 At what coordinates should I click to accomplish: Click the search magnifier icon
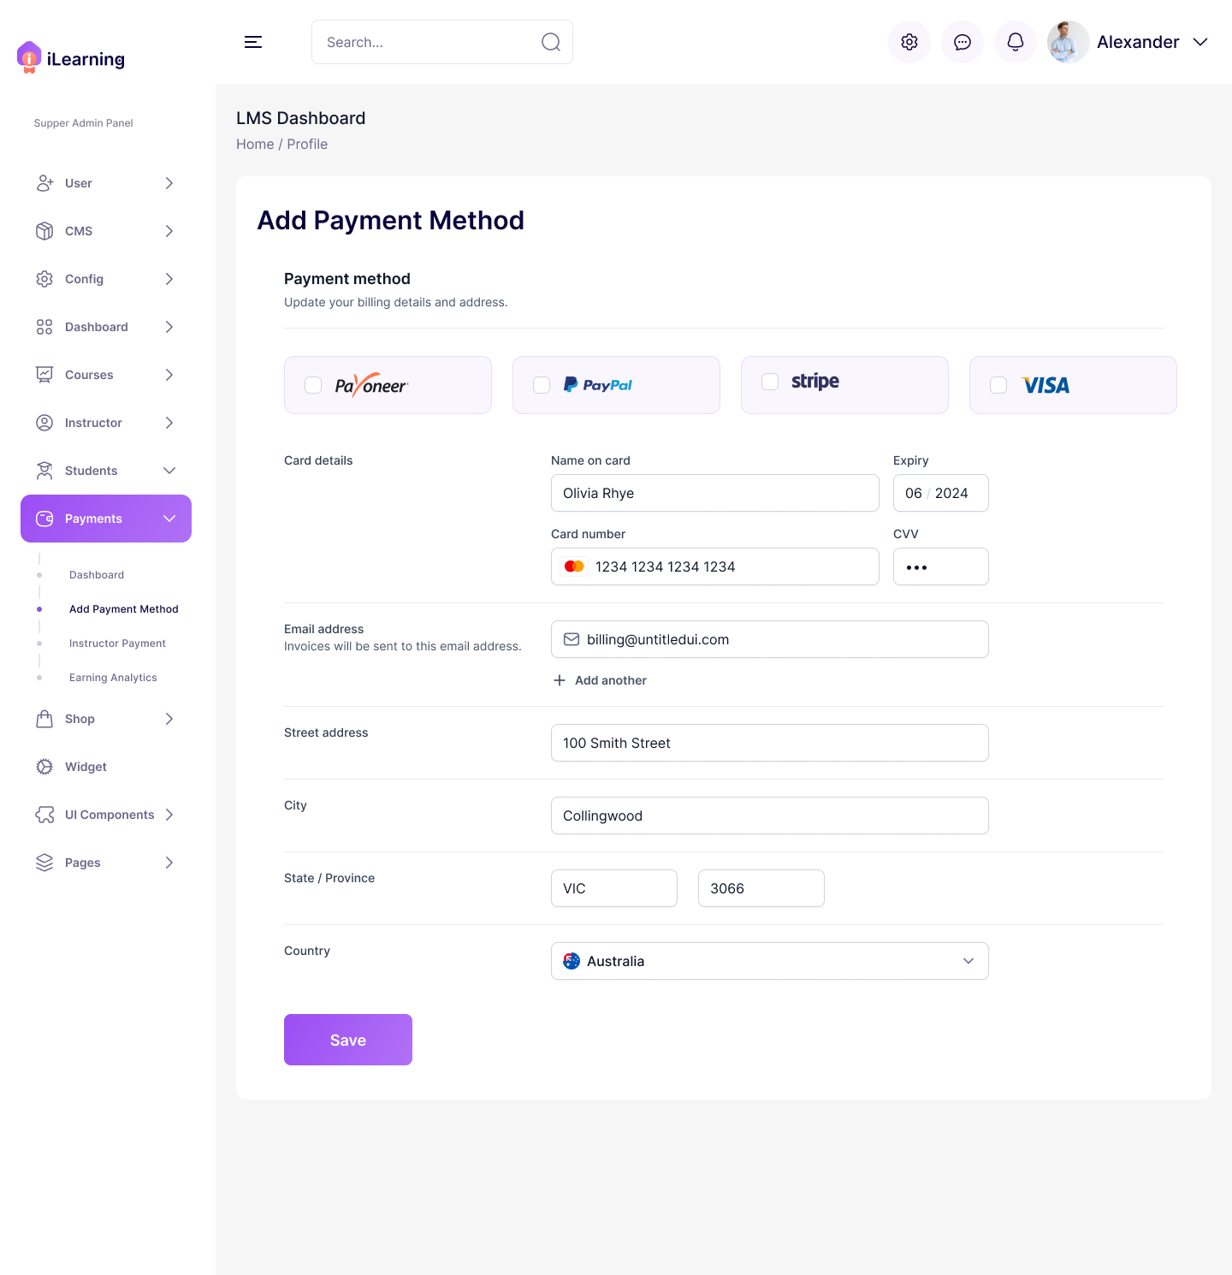(x=551, y=42)
